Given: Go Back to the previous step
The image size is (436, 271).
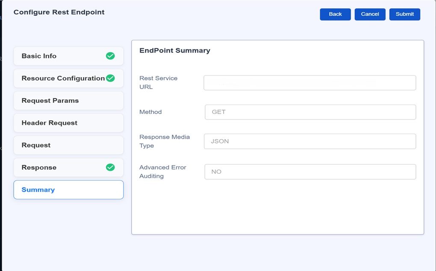Looking at the screenshot, I should [335, 14].
